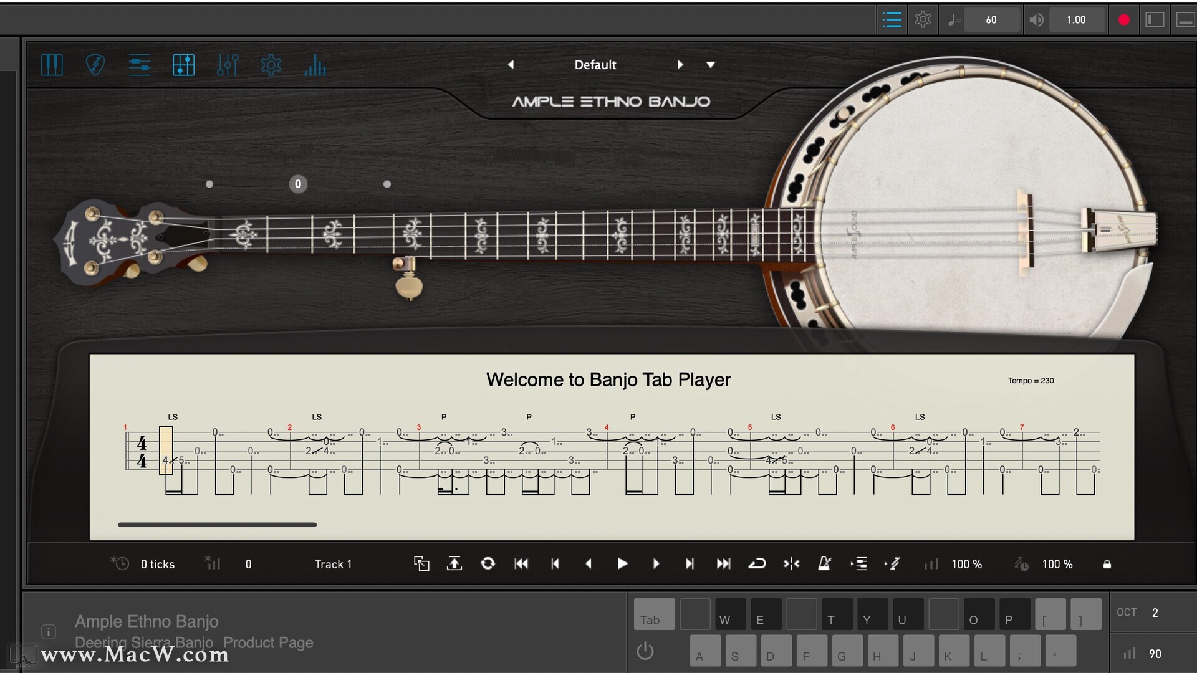Toggle the bottom keyboard panel icon
Image resolution: width=1197 pixels, height=673 pixels.
[x=1185, y=20]
